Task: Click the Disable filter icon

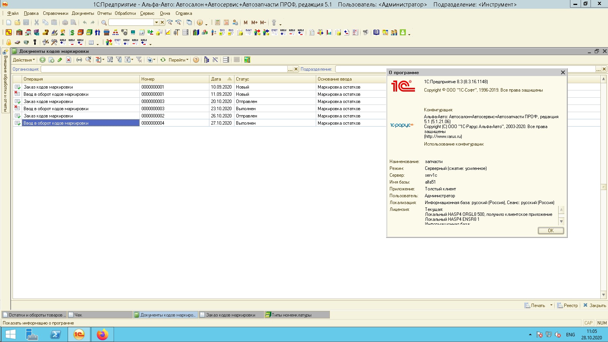Action: 139,60
